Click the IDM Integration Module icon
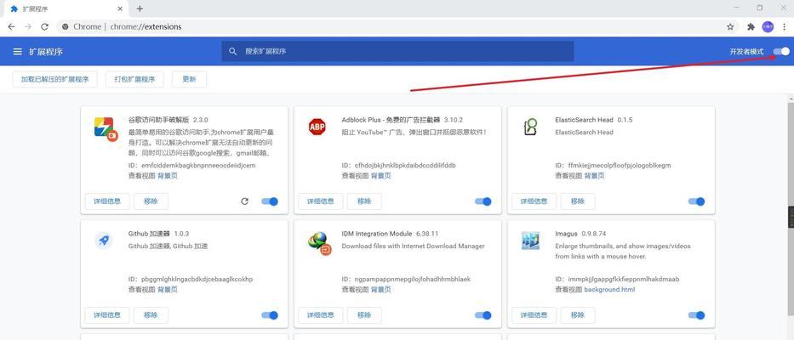The width and height of the screenshot is (794, 340). point(319,243)
